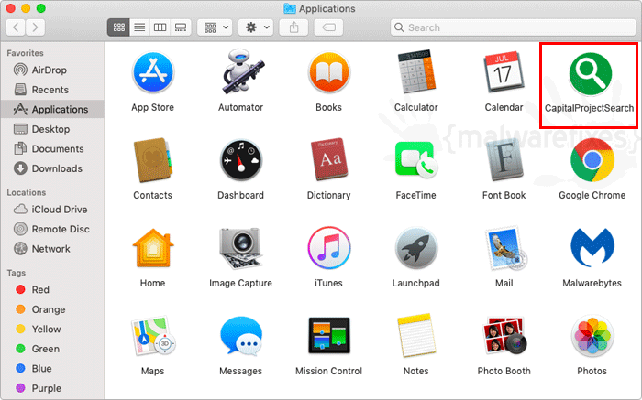Image resolution: width=642 pixels, height=400 pixels.
Task: Open AirDrop in the sidebar
Action: point(52,70)
